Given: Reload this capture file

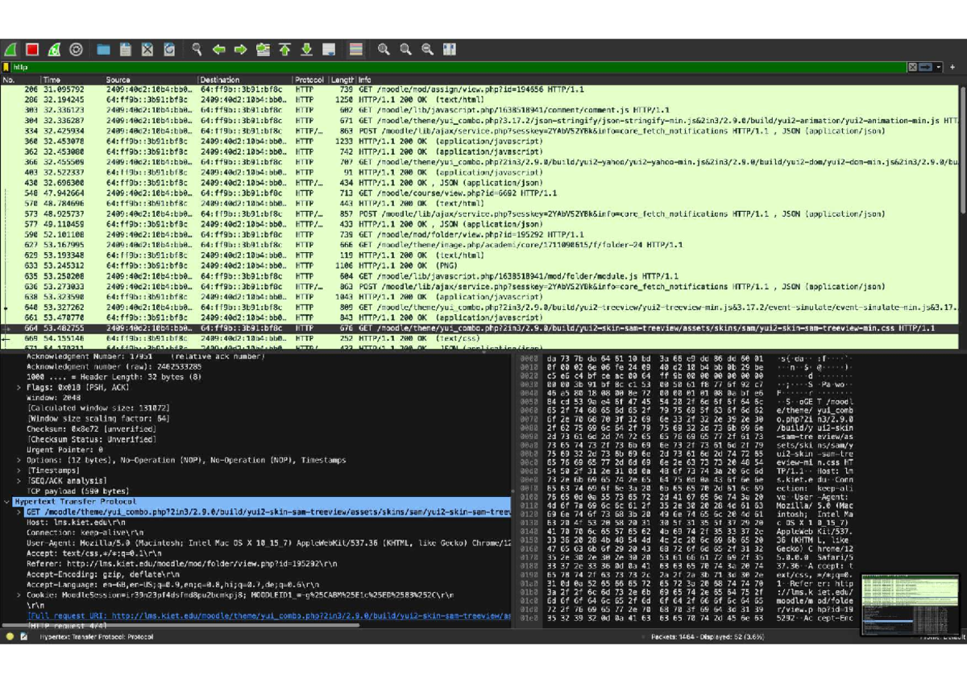Looking at the screenshot, I should 169,49.
